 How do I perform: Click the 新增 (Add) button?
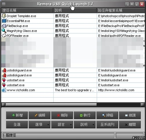coord(17,115)
